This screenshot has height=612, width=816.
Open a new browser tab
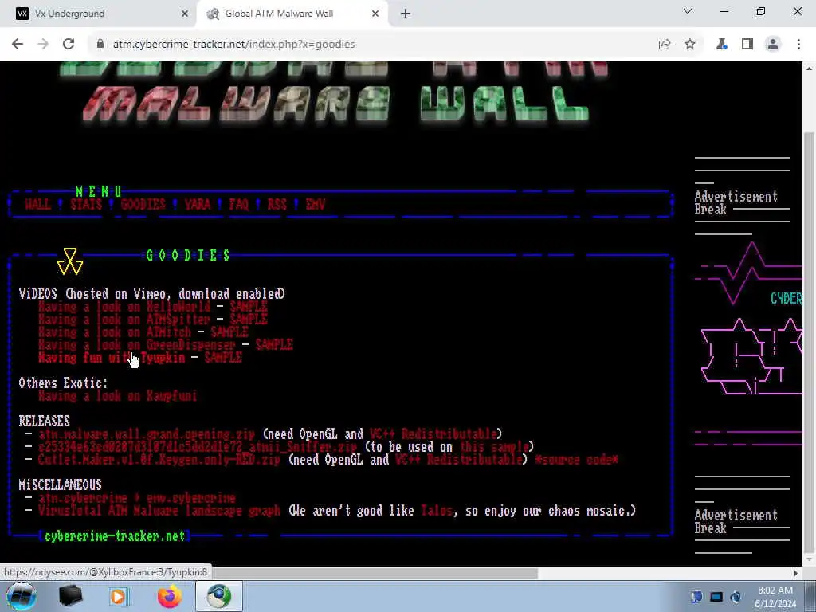406,14
